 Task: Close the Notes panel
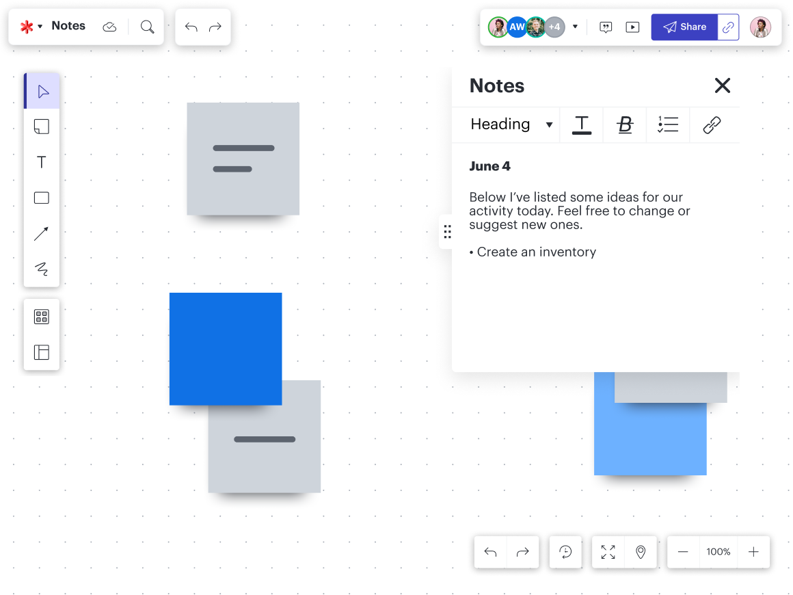pyautogui.click(x=723, y=85)
